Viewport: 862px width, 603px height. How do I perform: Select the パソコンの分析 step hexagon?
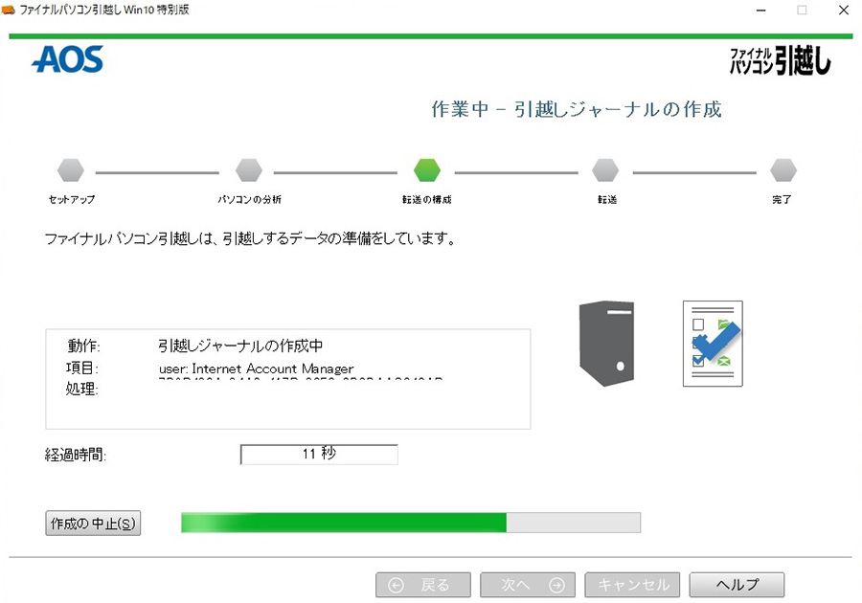coord(249,170)
